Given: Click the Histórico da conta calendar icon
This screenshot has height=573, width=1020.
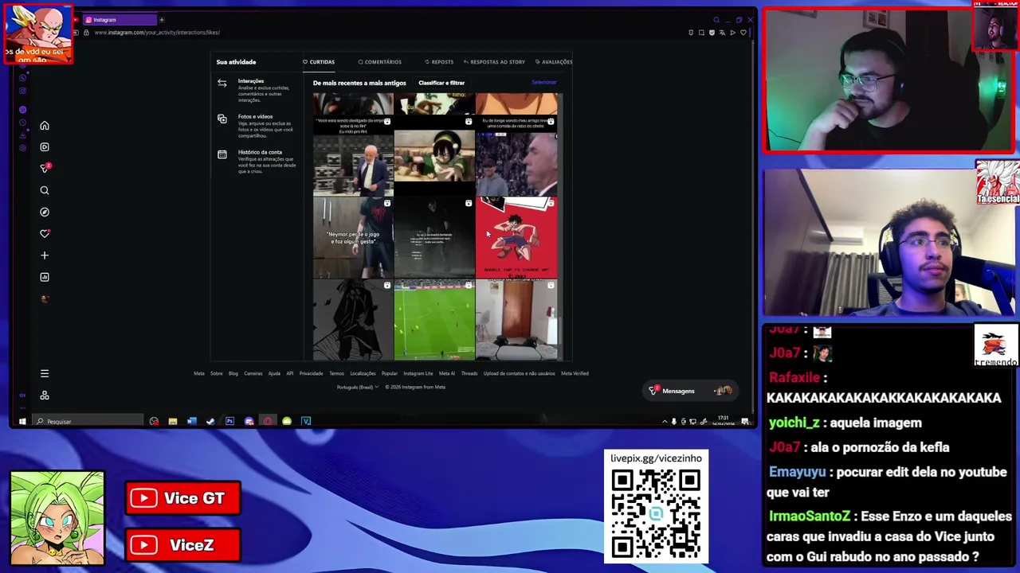Looking at the screenshot, I should (222, 154).
